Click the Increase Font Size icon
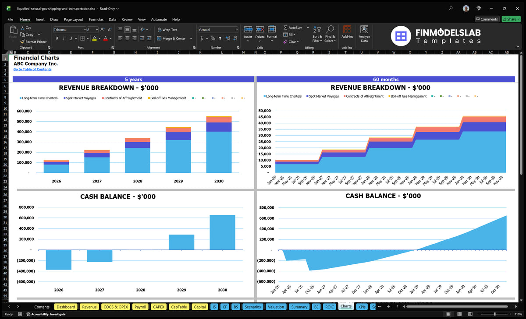 [x=103, y=30]
